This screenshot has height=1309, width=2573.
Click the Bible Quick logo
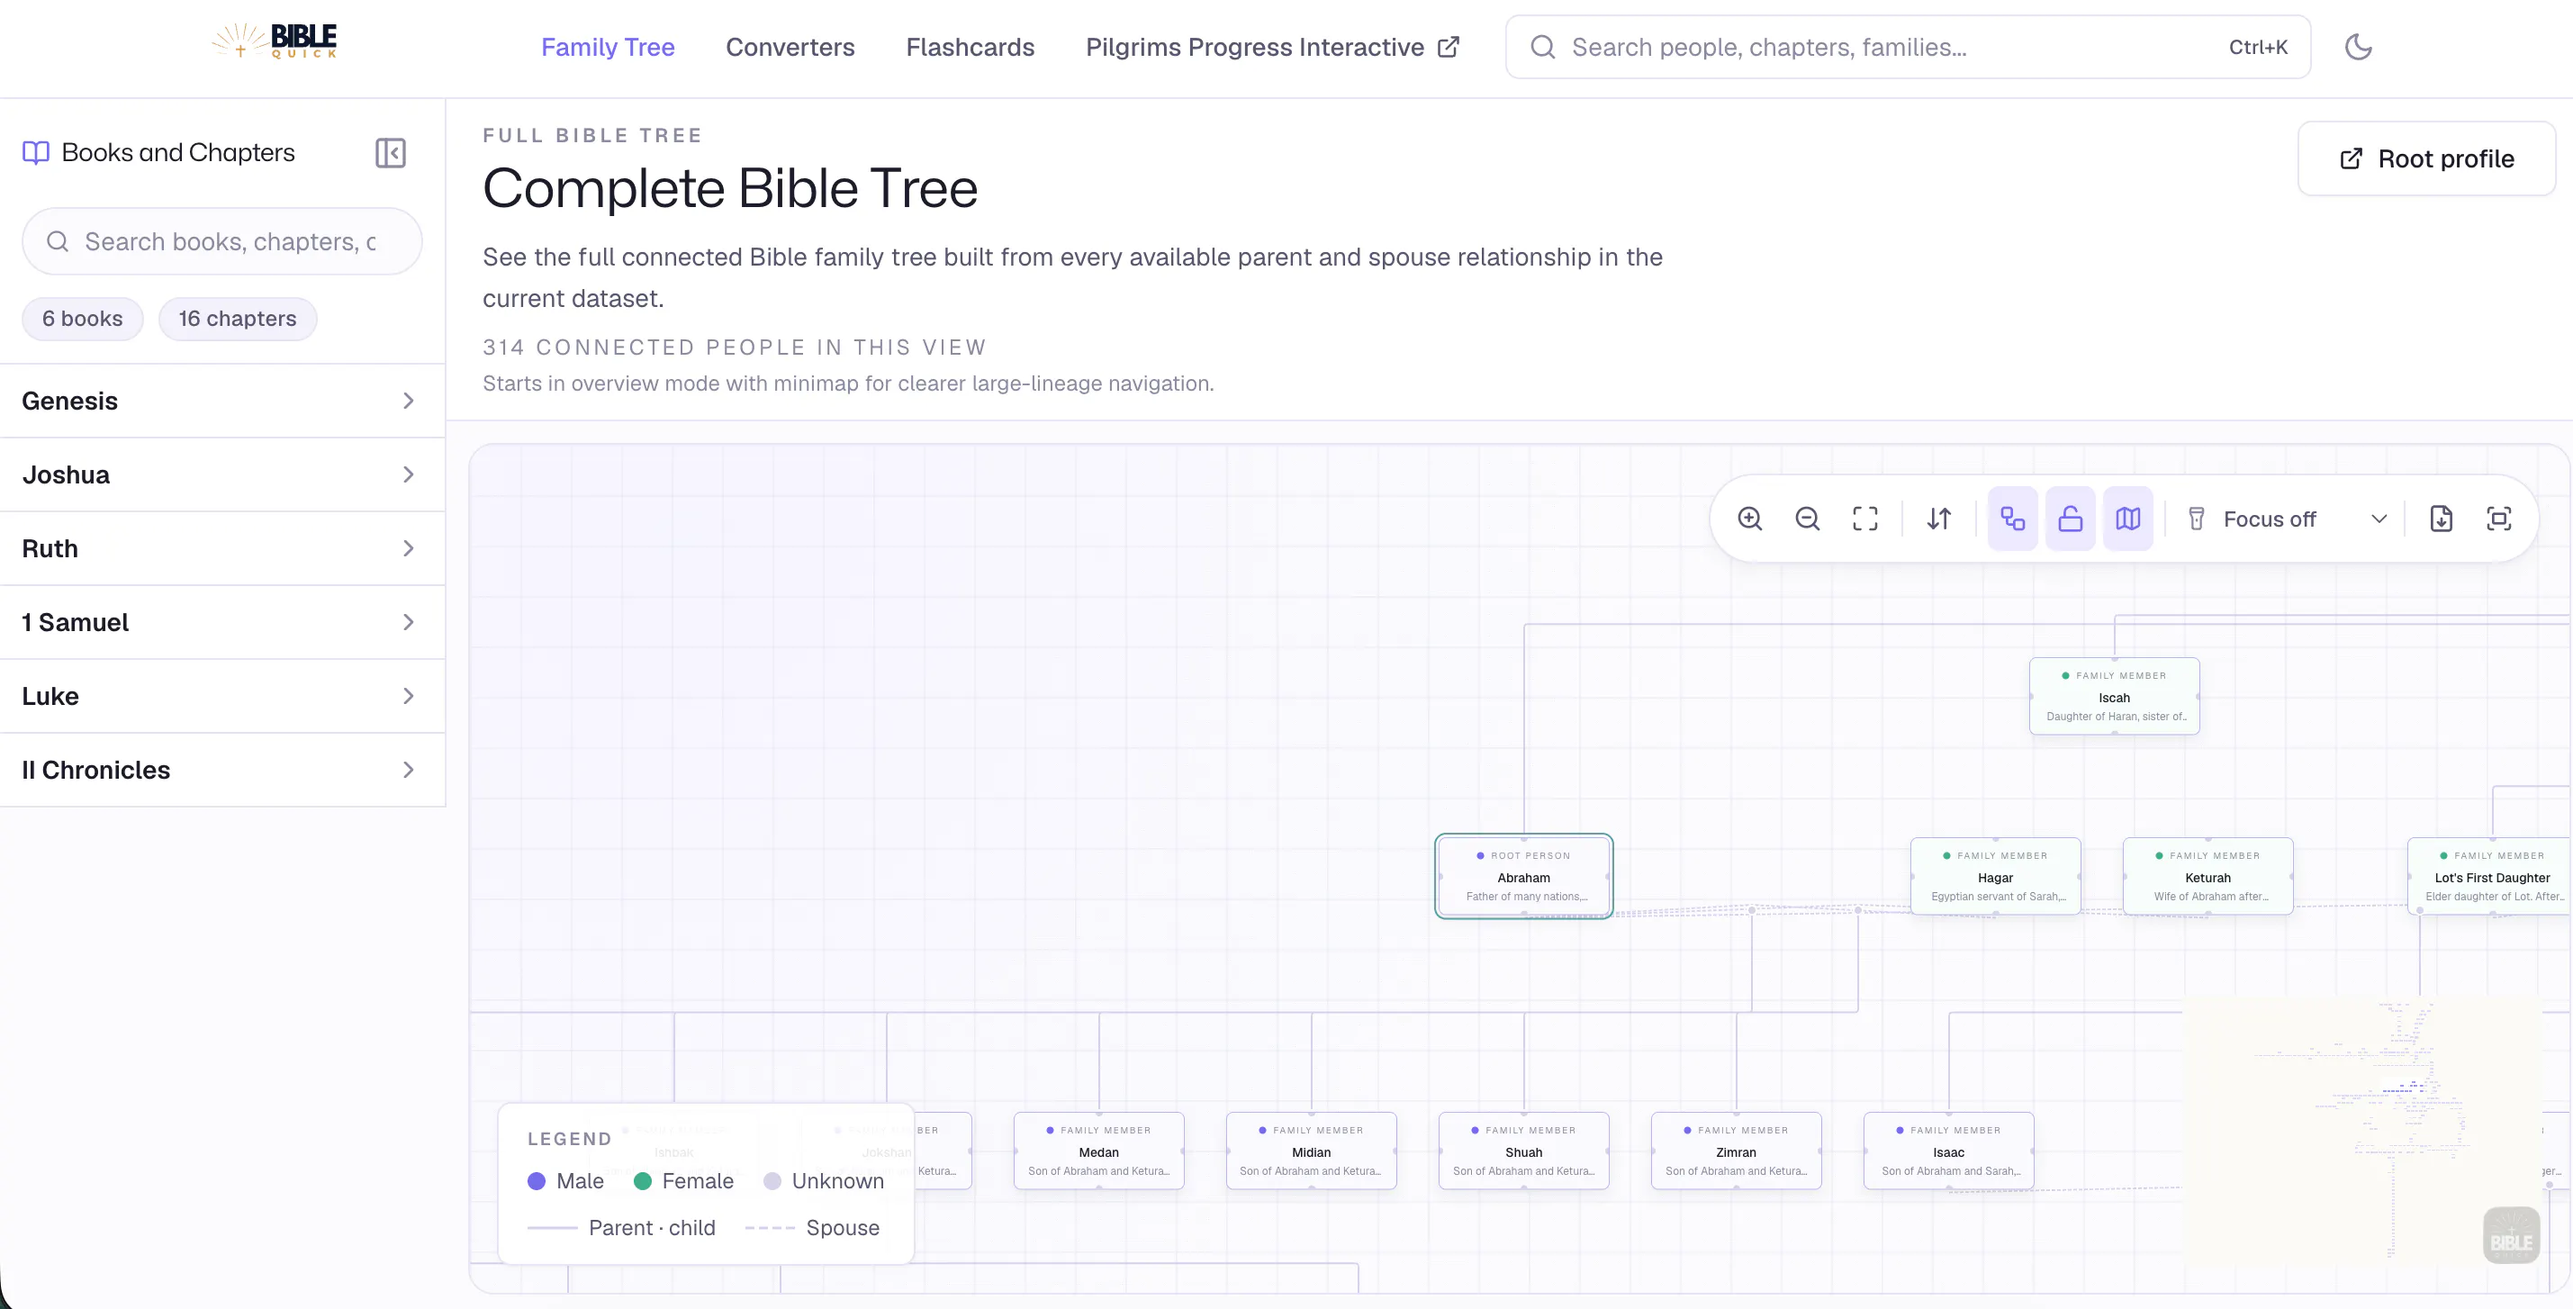pos(275,41)
